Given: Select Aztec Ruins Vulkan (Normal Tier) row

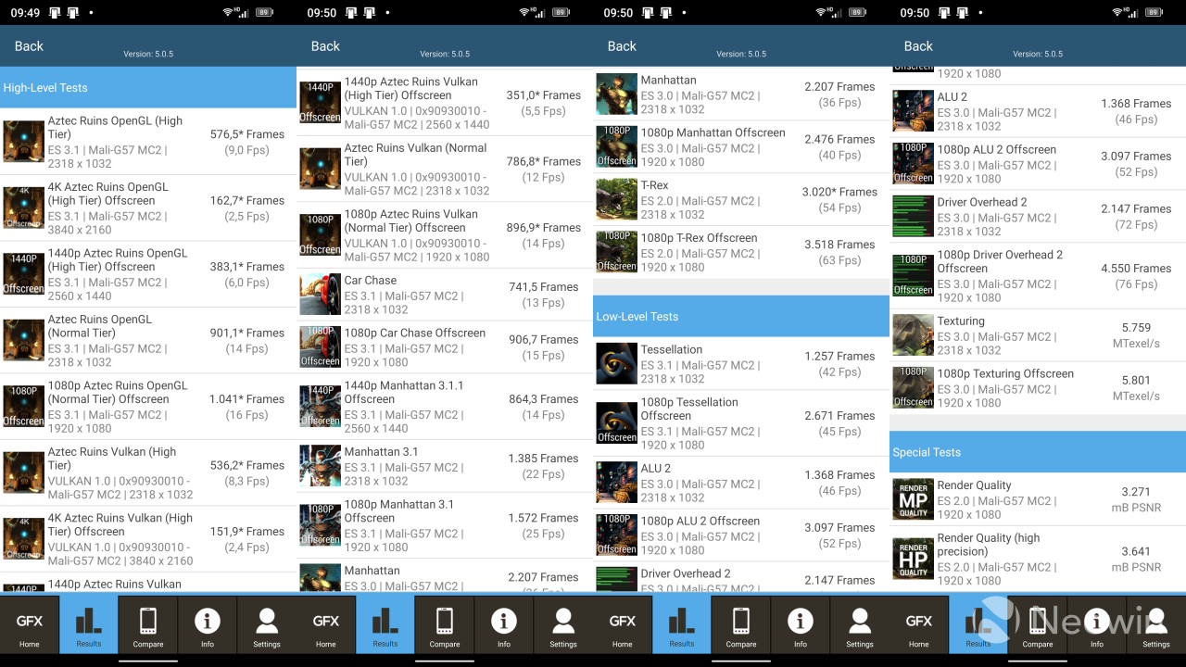Looking at the screenshot, I should [x=445, y=169].
